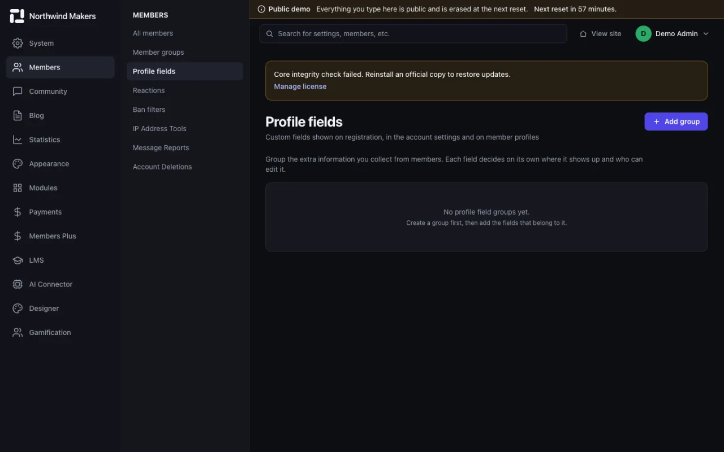Click "No profile field groups yet." text
Image resolution: width=724 pixels, height=452 pixels.
(486, 212)
